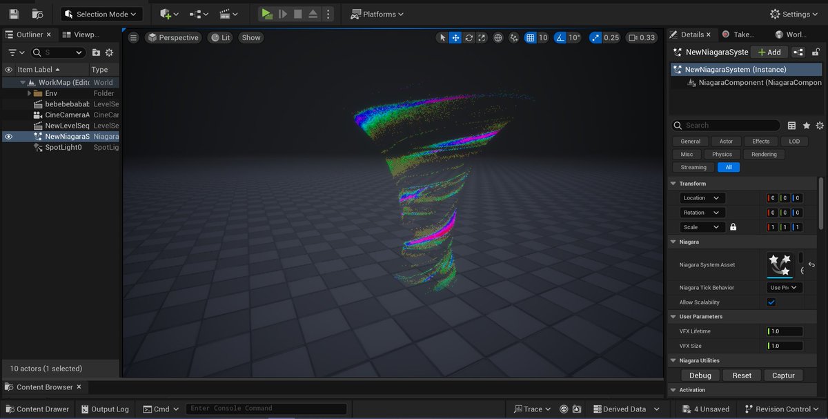Image resolution: width=828 pixels, height=419 pixels.
Task: Open the Platforms dropdown
Action: point(377,14)
